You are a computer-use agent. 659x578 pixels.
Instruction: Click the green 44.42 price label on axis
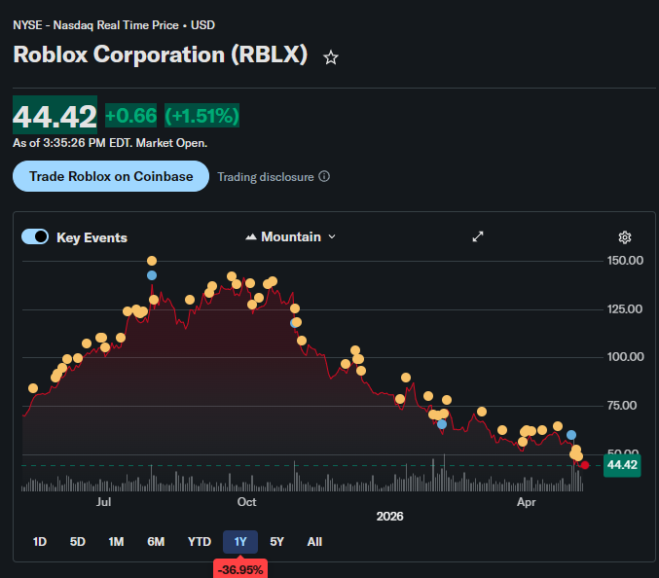[x=622, y=465]
